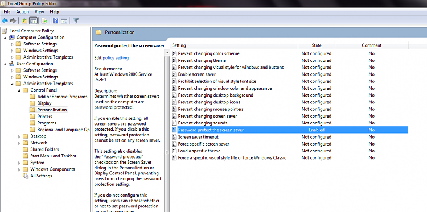The width and height of the screenshot is (427, 212).
Task: Click the All Settings tree icon
Action: coord(26,176)
